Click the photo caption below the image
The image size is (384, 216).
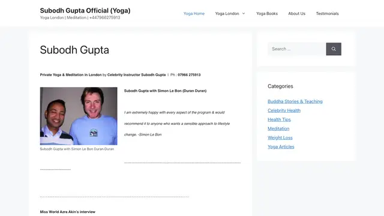pos(77,149)
